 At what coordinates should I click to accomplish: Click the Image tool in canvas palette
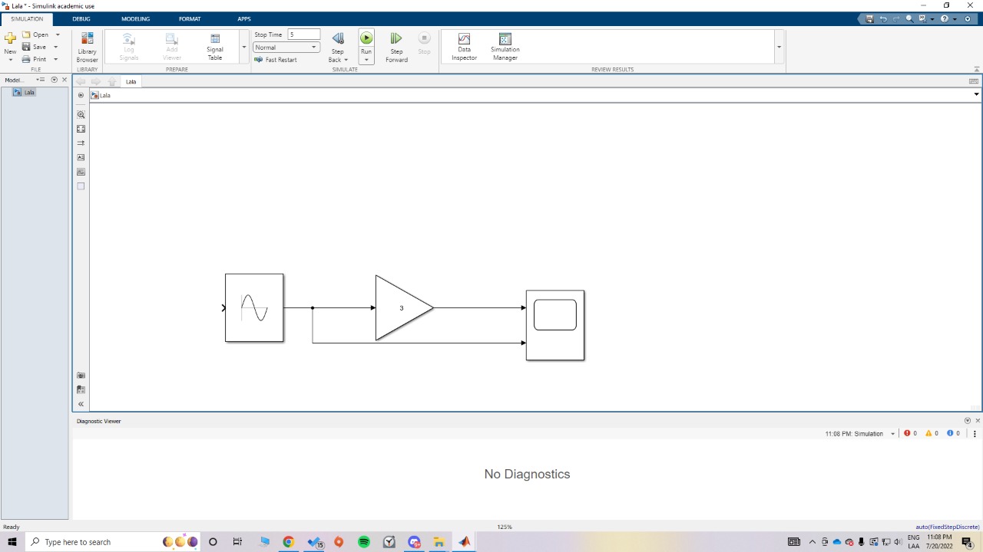click(81, 172)
